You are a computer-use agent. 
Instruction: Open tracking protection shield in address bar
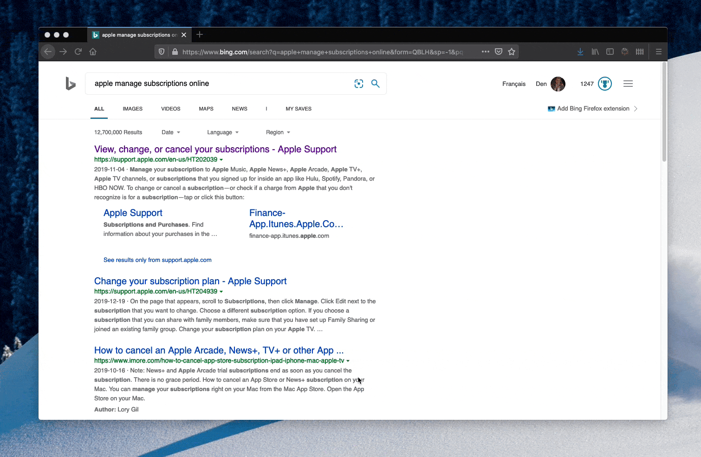point(162,52)
